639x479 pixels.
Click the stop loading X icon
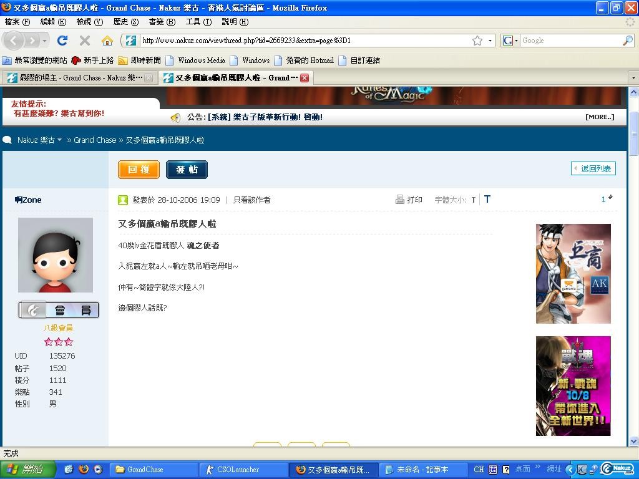pyautogui.click(x=85, y=41)
